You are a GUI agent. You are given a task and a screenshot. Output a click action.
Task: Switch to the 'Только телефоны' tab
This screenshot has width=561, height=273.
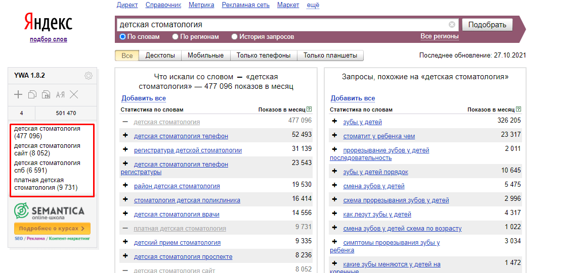point(264,56)
